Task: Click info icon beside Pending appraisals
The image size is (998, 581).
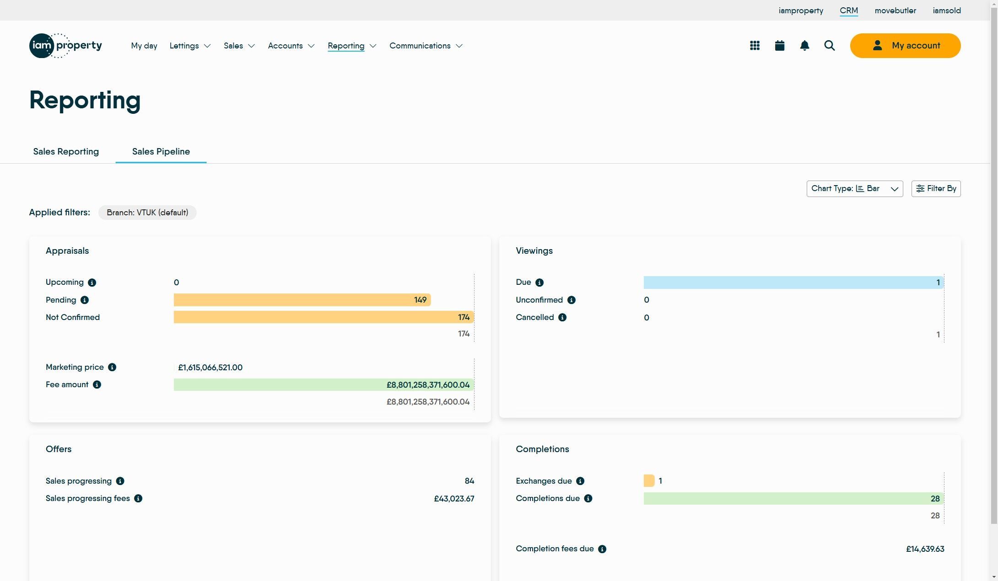Action: pyautogui.click(x=85, y=300)
